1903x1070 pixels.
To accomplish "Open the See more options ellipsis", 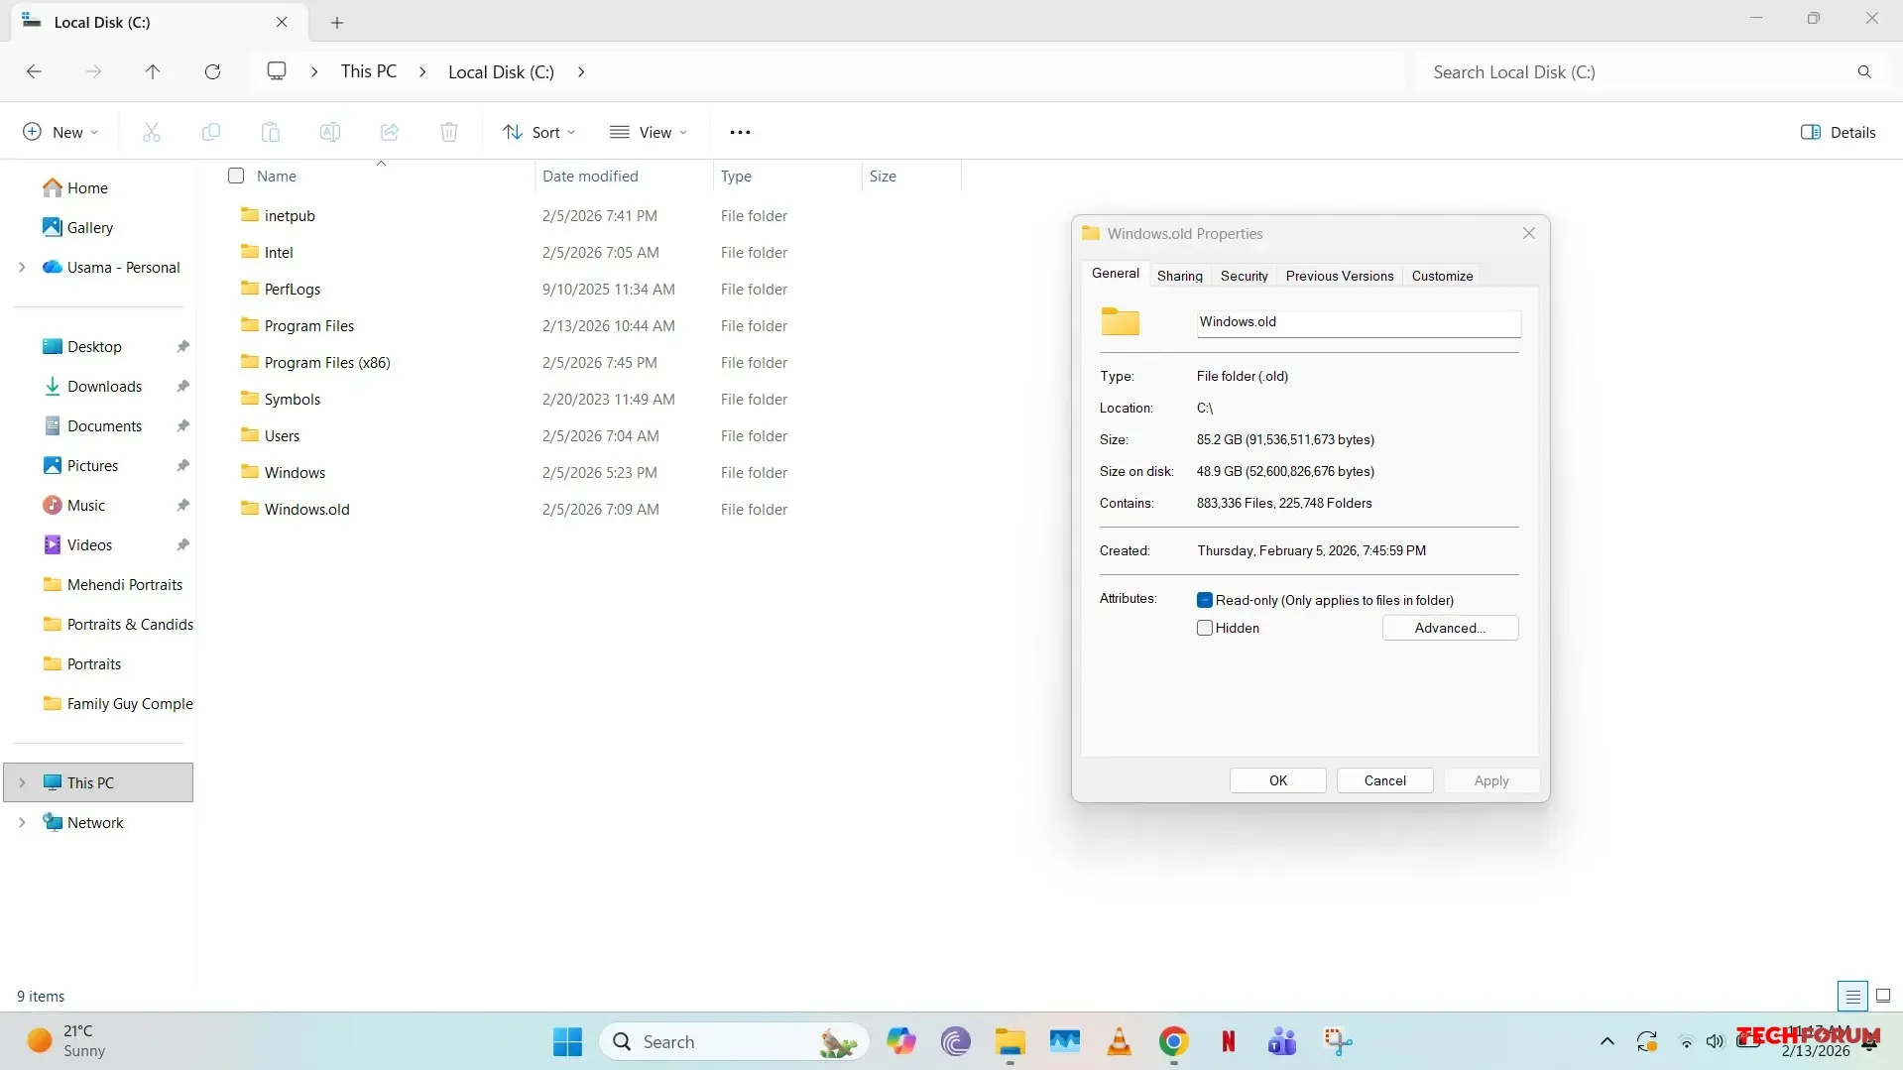I will [740, 132].
